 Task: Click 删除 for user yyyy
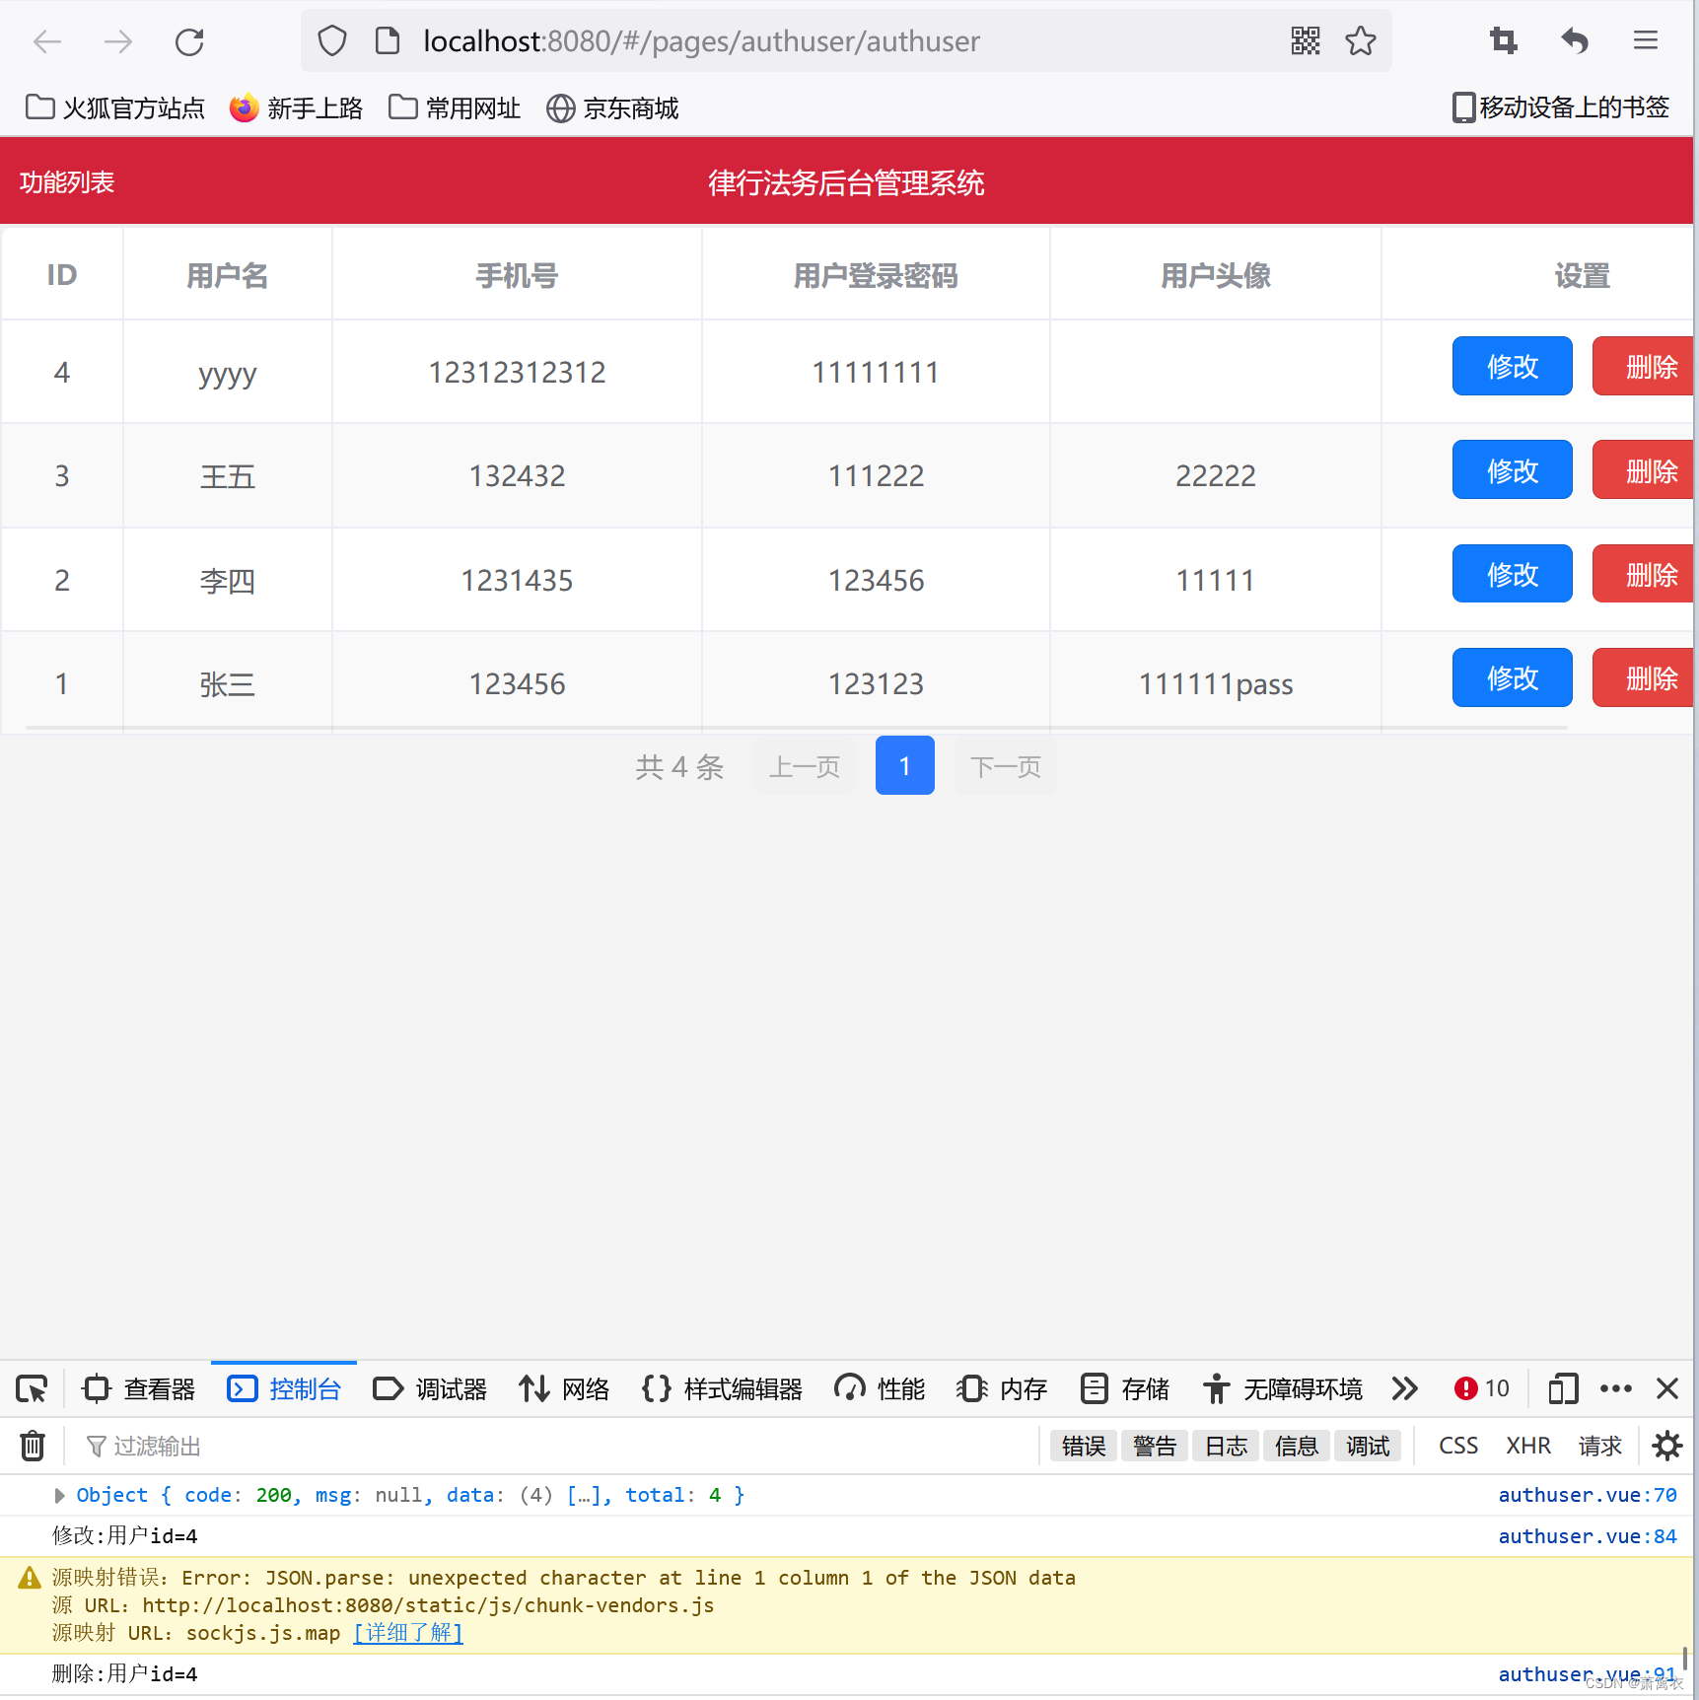coord(1644,366)
